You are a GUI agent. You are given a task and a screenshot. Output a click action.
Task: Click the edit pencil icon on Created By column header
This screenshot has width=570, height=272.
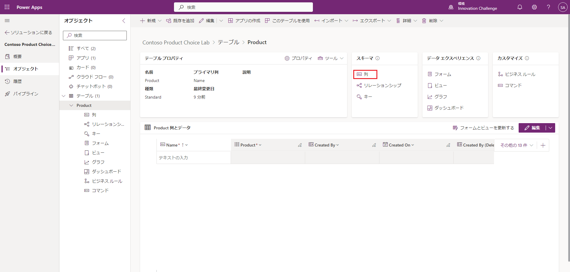pyautogui.click(x=374, y=145)
